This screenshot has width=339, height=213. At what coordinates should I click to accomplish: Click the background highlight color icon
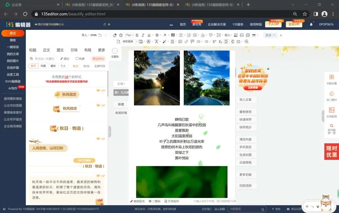(173, 35)
